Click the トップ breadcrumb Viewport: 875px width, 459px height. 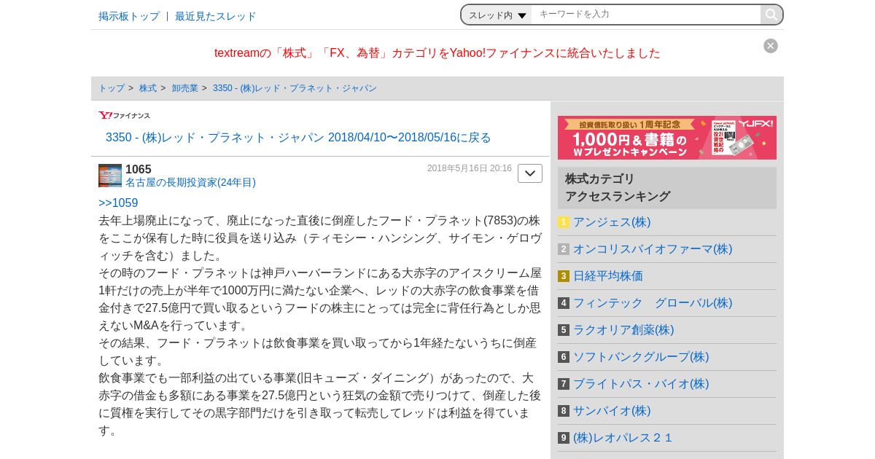coord(112,88)
